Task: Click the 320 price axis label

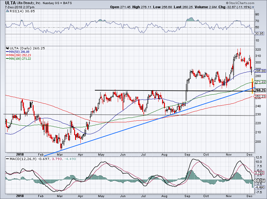Action: click(x=258, y=50)
